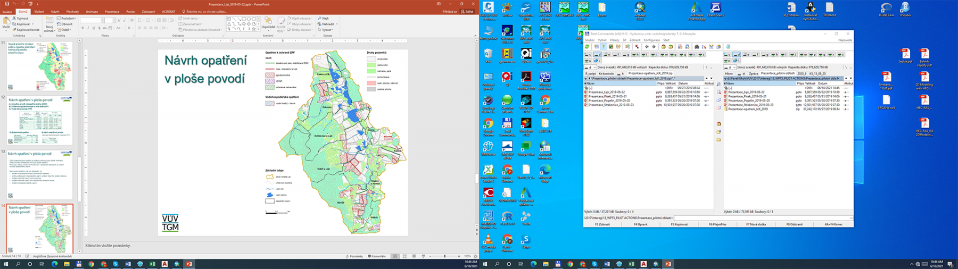Open the Animace ribbon tab

pyautogui.click(x=92, y=11)
